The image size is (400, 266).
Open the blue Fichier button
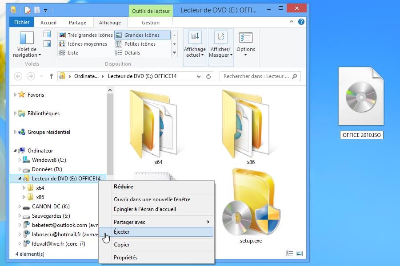coord(21,22)
